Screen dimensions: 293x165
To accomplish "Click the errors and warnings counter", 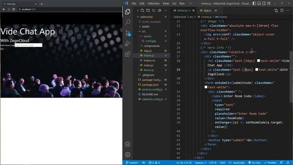I will pos(154,163).
